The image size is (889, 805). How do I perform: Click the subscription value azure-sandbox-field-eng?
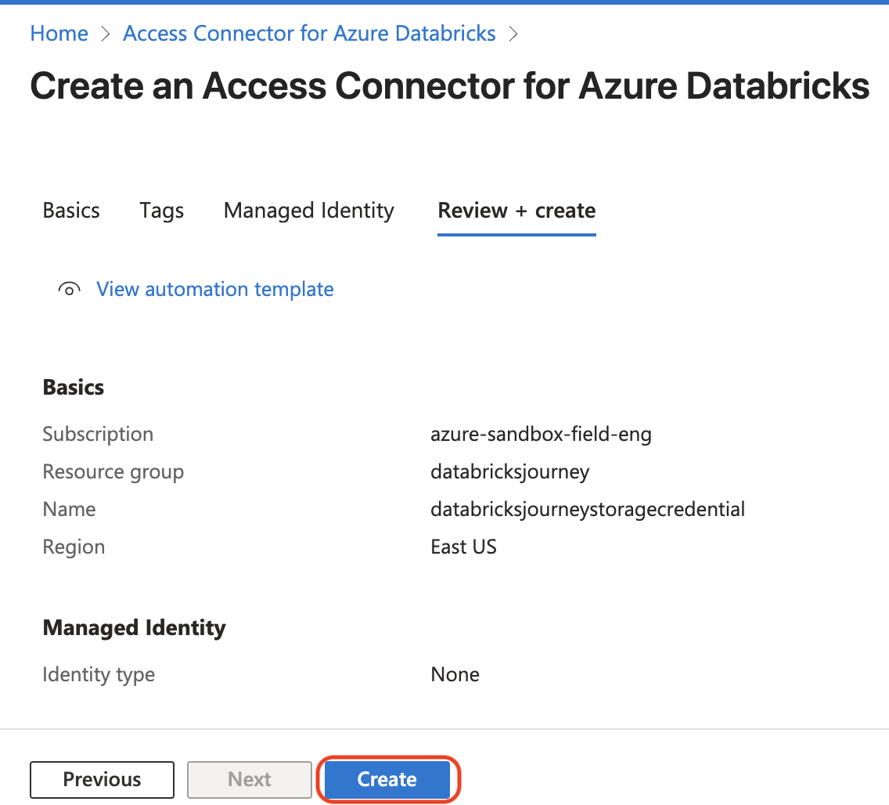click(541, 434)
